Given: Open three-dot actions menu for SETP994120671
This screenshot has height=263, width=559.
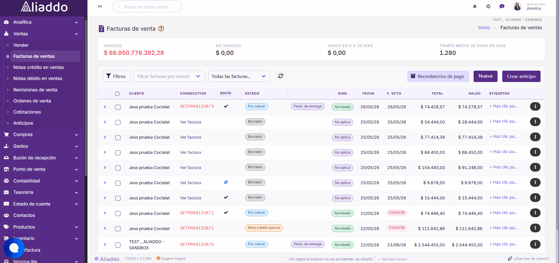Looking at the screenshot, I should (535, 228).
